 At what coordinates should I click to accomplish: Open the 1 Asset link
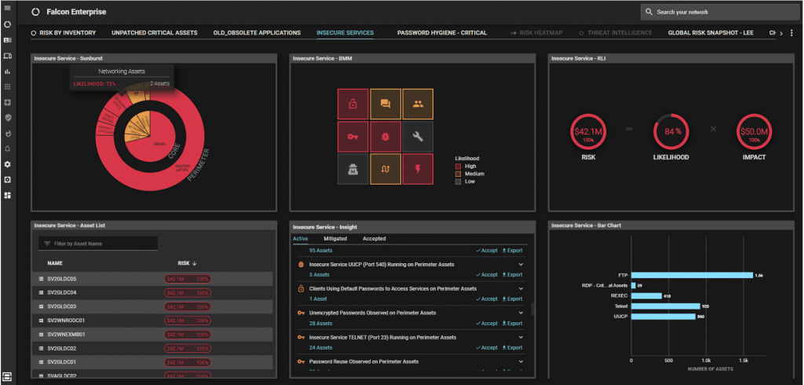319,299
